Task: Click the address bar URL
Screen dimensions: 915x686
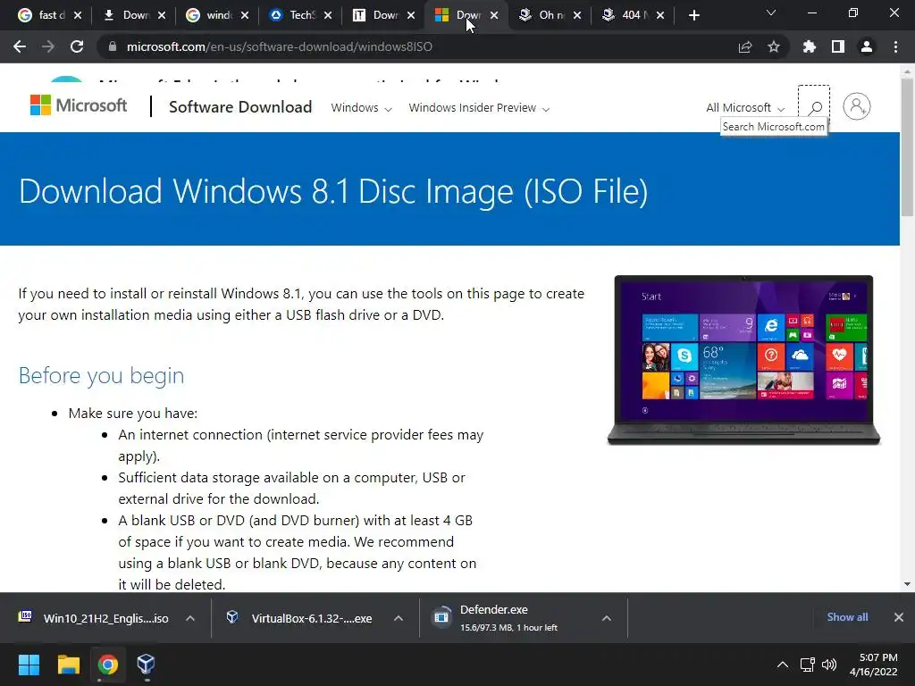Action: coord(280,46)
